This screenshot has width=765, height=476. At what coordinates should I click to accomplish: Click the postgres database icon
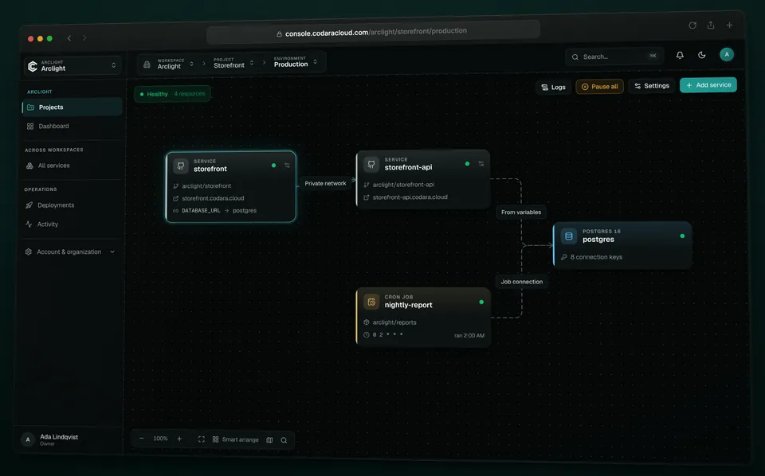(x=568, y=236)
